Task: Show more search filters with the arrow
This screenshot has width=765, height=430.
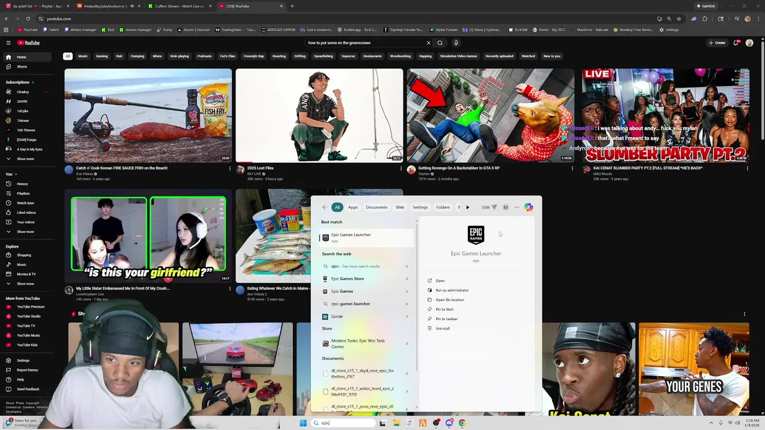Action: pos(467,207)
